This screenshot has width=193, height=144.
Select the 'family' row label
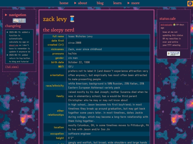click(x=60, y=96)
